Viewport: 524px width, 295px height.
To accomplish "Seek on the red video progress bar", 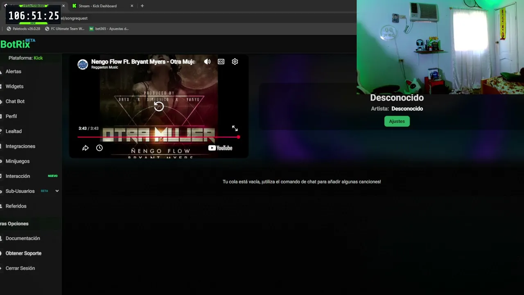I will [x=158, y=137].
